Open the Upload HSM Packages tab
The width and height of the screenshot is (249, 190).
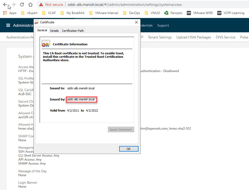coord(194,37)
